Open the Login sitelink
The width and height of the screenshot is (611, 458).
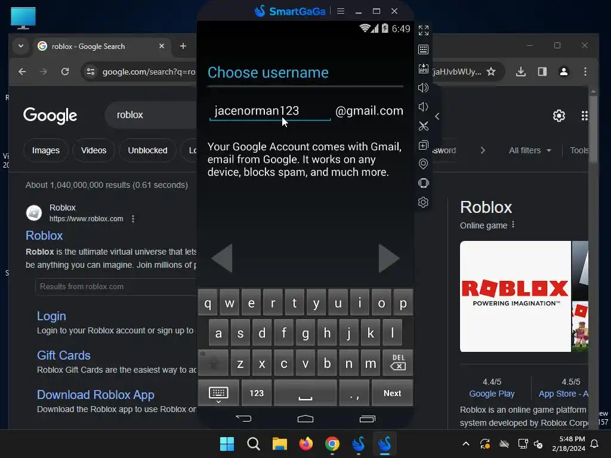(51, 316)
